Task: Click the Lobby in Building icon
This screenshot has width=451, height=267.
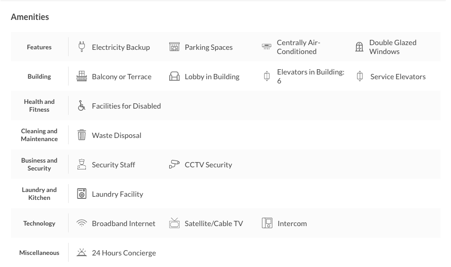Action: coord(174,77)
